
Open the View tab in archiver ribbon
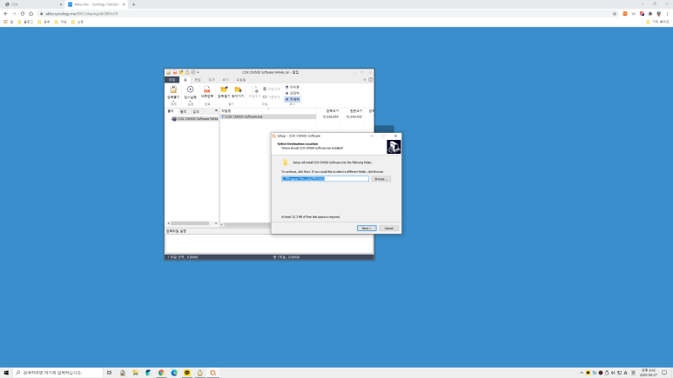tap(225, 80)
